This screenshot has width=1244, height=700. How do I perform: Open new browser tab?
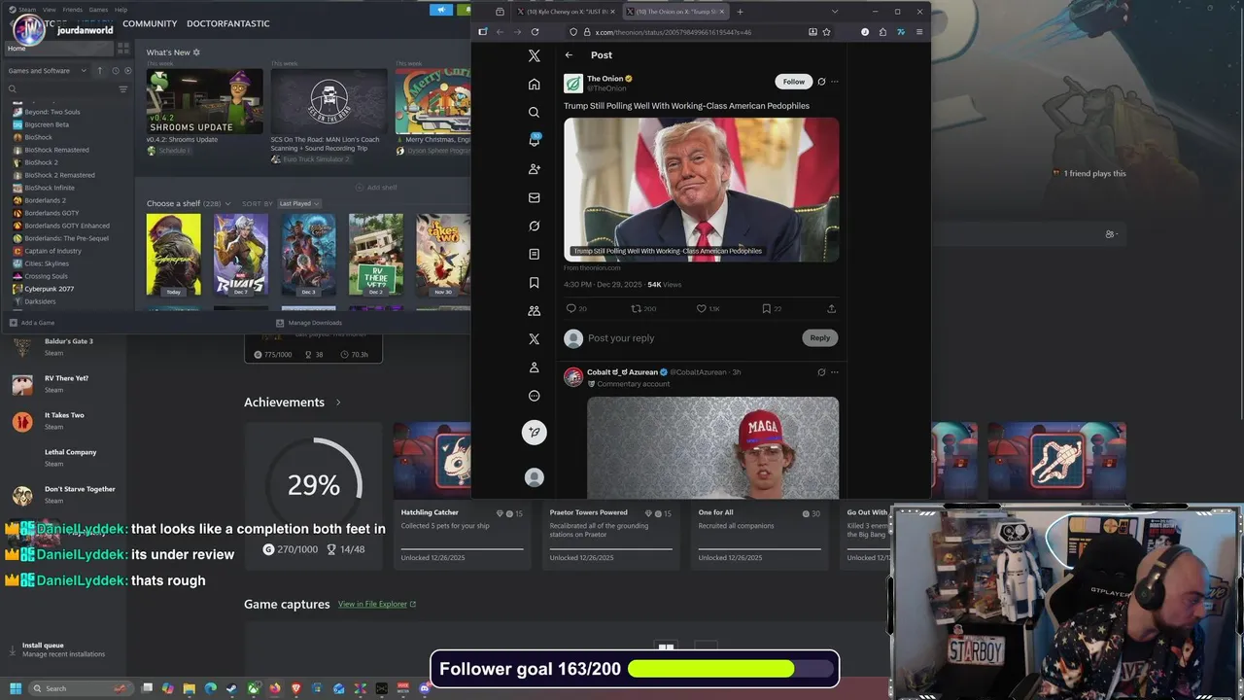click(740, 12)
